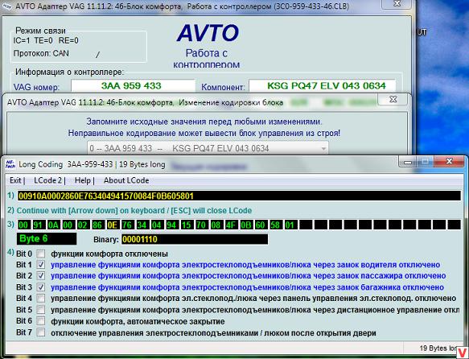Close the Изменение кодировки блока dialog
Viewport: 469px width, 359px height.
[393, 99]
